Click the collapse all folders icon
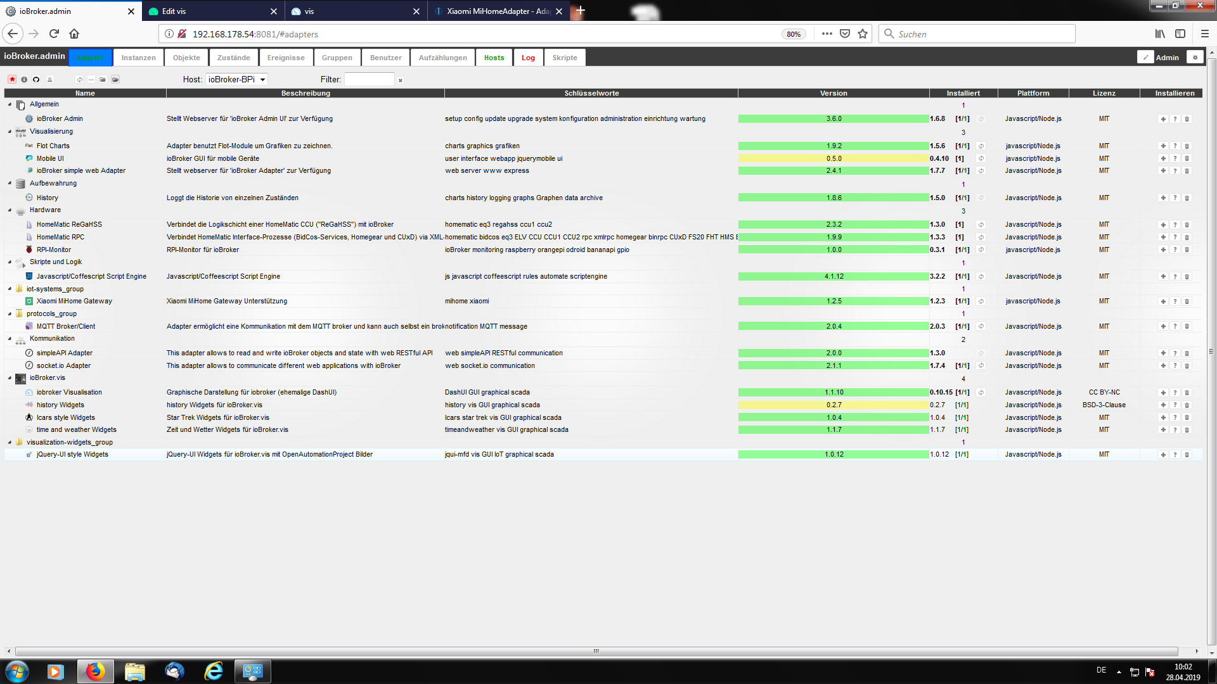 coord(103,80)
